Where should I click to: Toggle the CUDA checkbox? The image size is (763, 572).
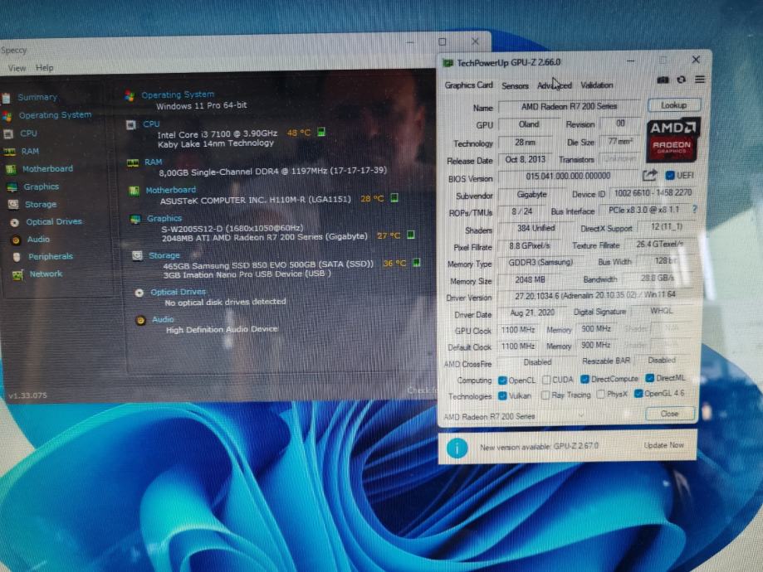(546, 380)
